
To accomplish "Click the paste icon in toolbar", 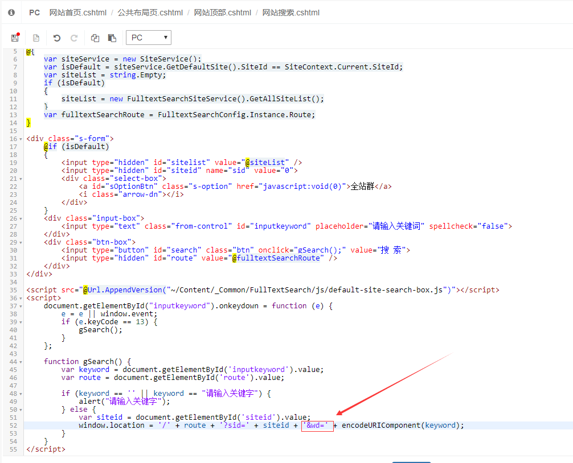I will pyautogui.click(x=112, y=38).
